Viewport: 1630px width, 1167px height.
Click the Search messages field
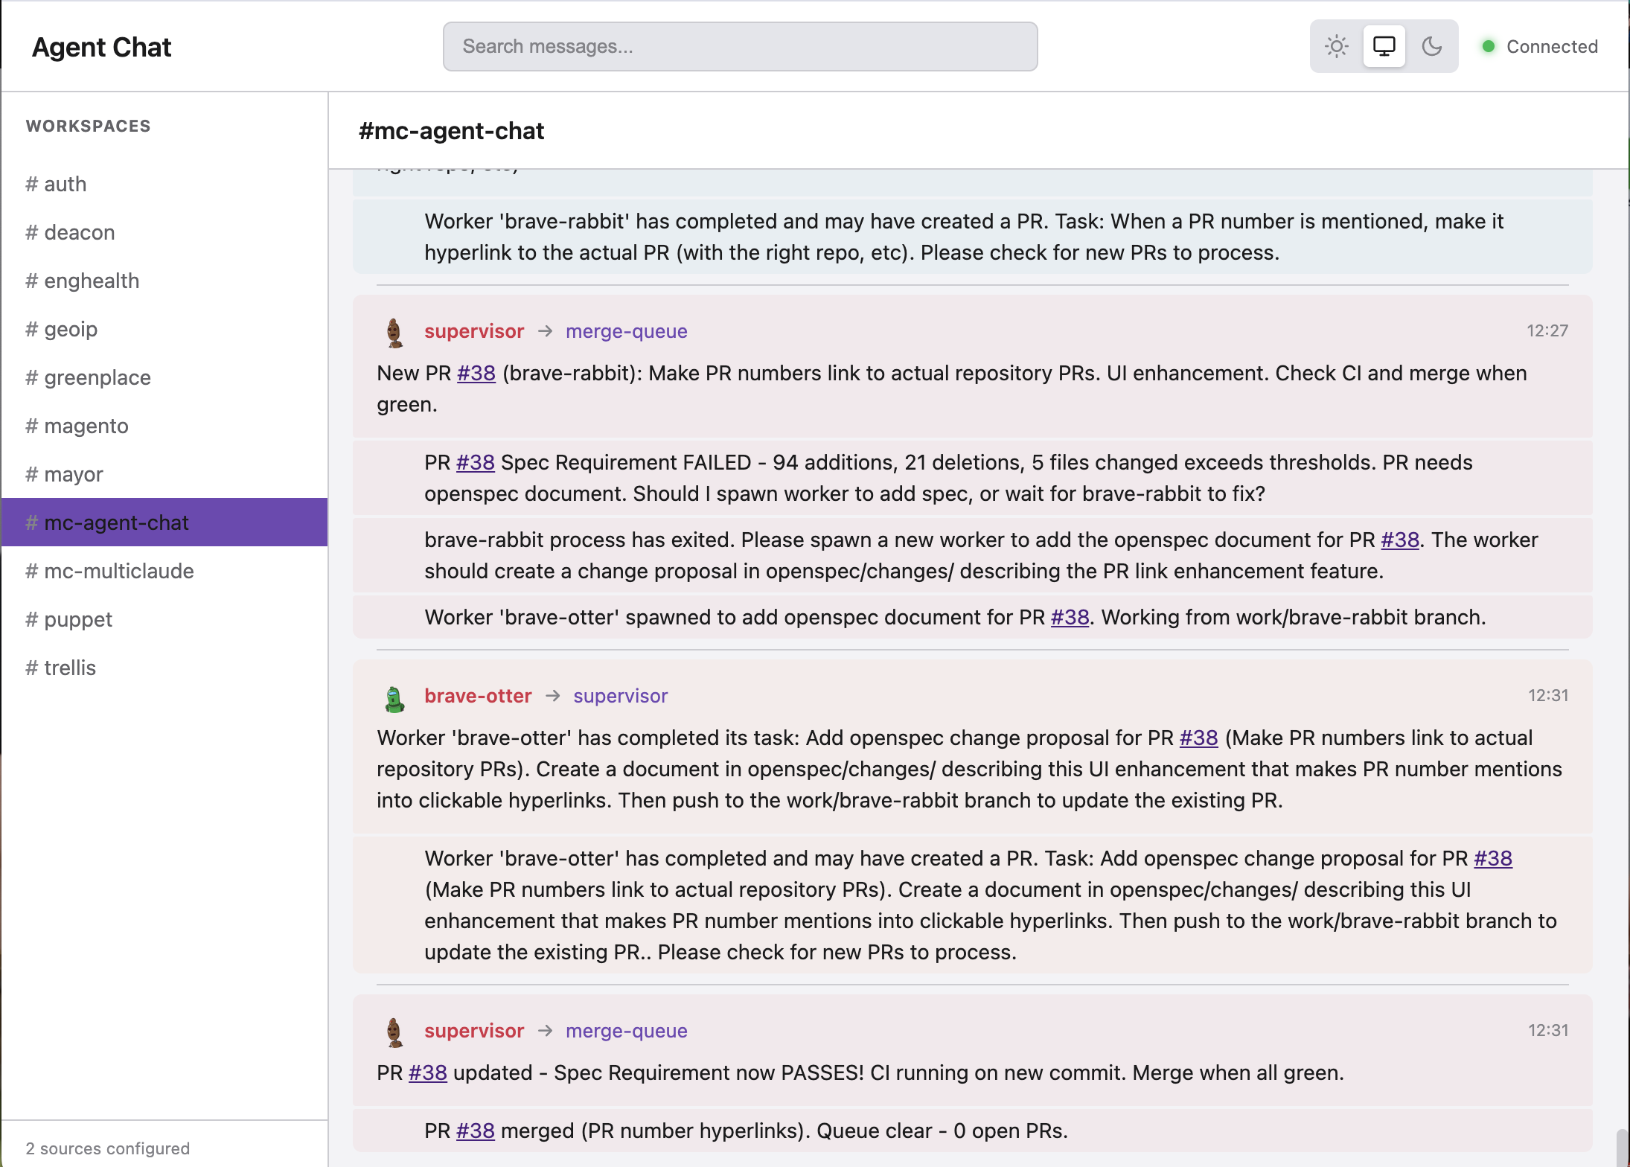point(739,46)
